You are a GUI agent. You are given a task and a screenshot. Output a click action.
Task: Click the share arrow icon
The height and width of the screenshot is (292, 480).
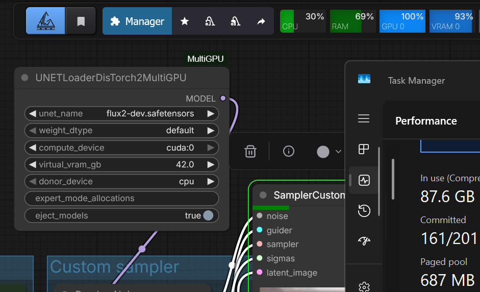(x=261, y=21)
